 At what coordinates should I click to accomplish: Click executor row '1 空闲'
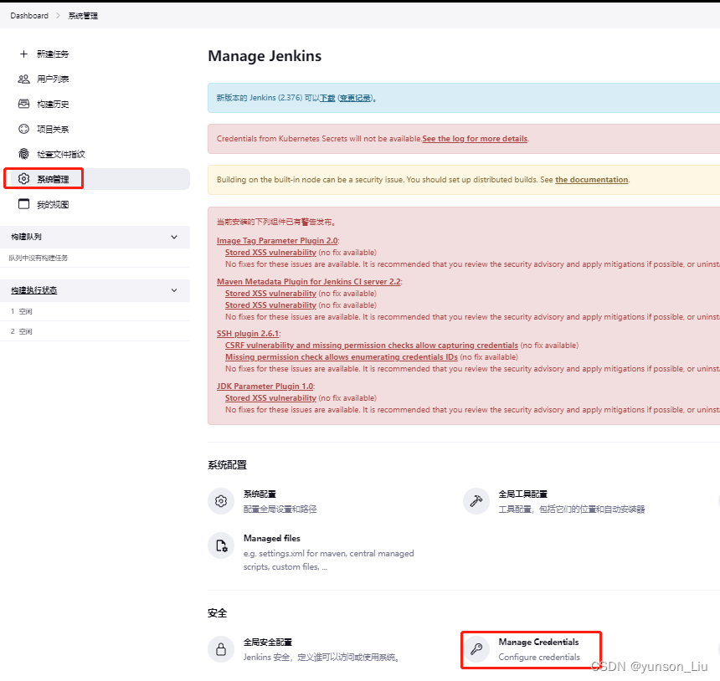click(95, 311)
